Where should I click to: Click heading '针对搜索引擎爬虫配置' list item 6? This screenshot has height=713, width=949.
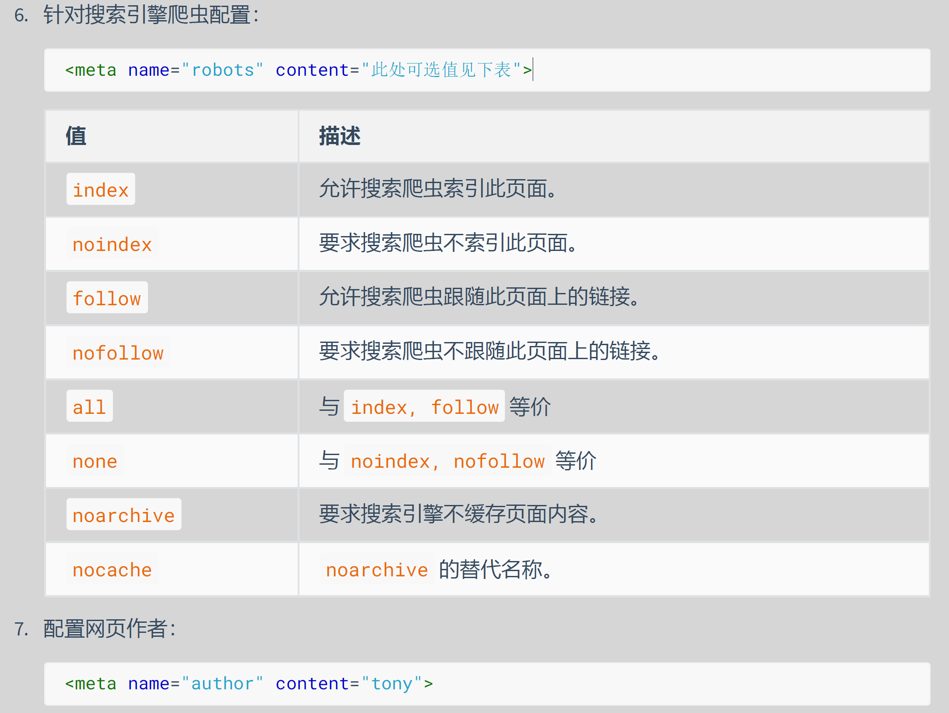point(151,15)
